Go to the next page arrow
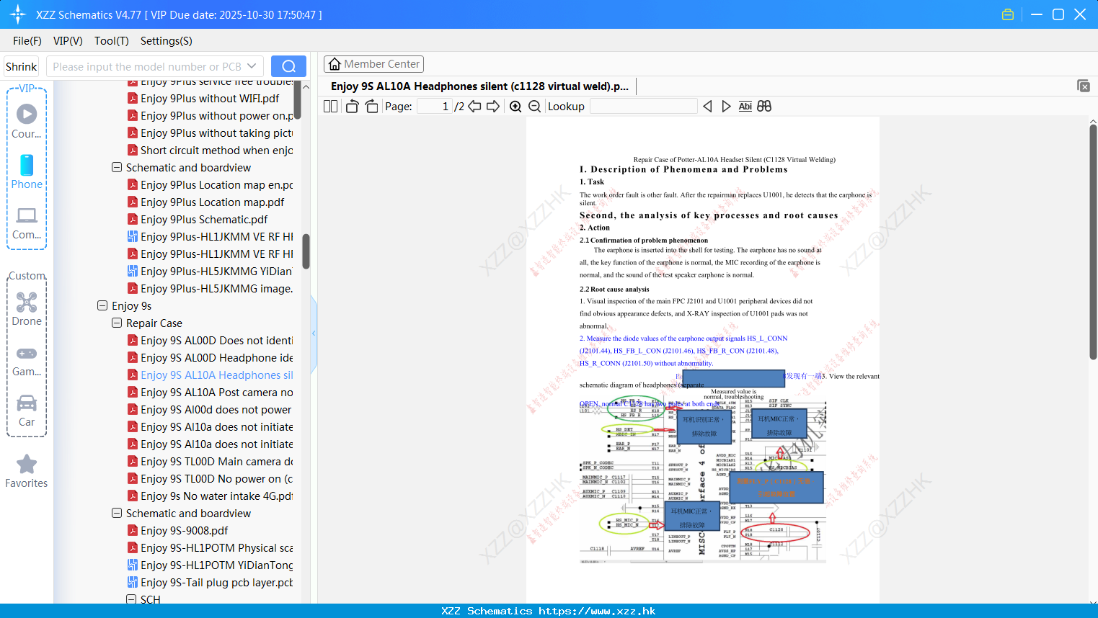Image resolution: width=1098 pixels, height=618 pixels. 493,107
